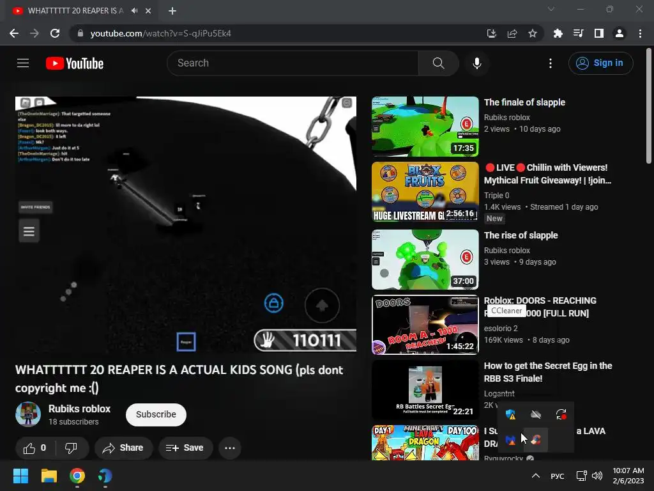Screen dimensions: 654x491
Task: Click the address bar URL
Action: click(160, 33)
